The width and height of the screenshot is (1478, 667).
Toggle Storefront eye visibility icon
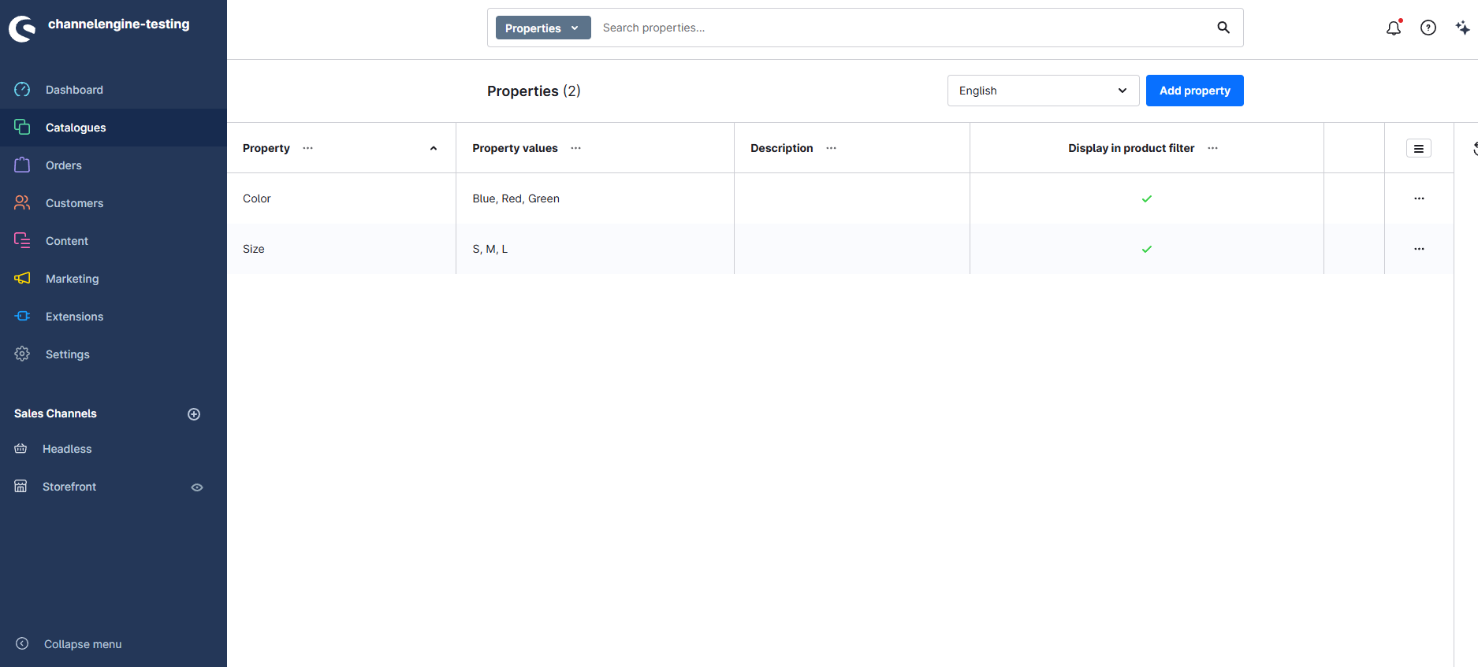coord(197,487)
